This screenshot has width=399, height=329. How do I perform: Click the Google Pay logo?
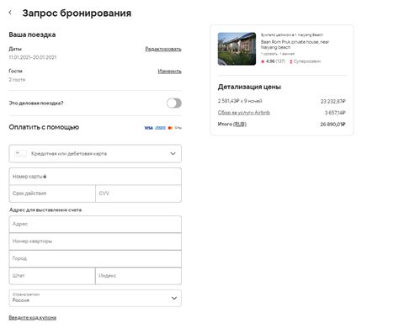click(x=178, y=128)
